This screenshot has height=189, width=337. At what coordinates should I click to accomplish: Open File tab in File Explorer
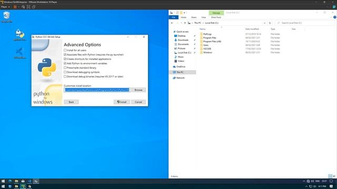(174, 17)
